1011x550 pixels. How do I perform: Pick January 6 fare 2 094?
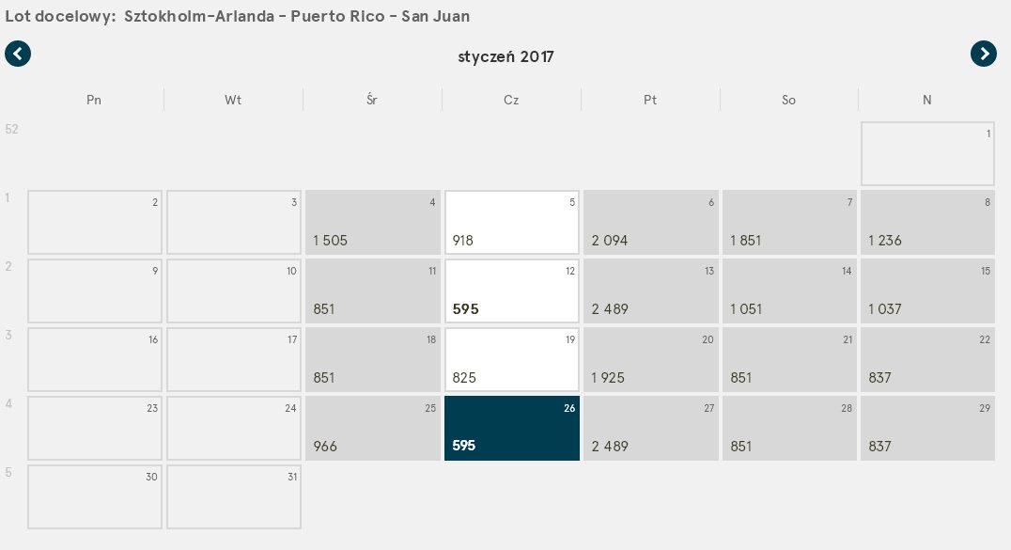tap(651, 222)
